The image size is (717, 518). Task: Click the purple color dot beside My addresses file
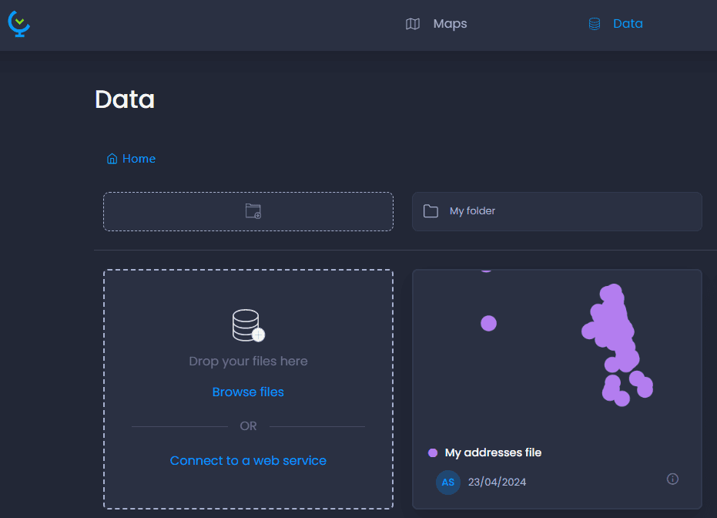pyautogui.click(x=433, y=453)
